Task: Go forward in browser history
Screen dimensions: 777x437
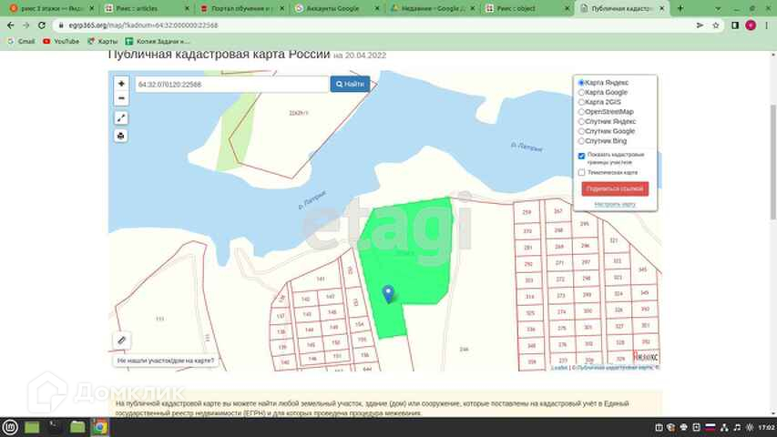Action: (x=26, y=25)
